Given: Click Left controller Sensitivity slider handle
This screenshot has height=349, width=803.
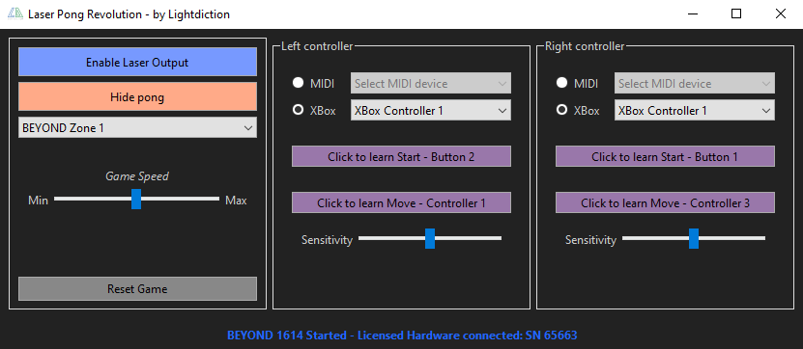Looking at the screenshot, I should (x=430, y=238).
